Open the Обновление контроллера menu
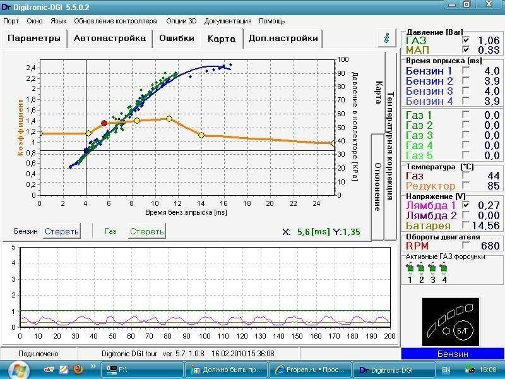The height and width of the screenshot is (379, 505). (x=116, y=21)
